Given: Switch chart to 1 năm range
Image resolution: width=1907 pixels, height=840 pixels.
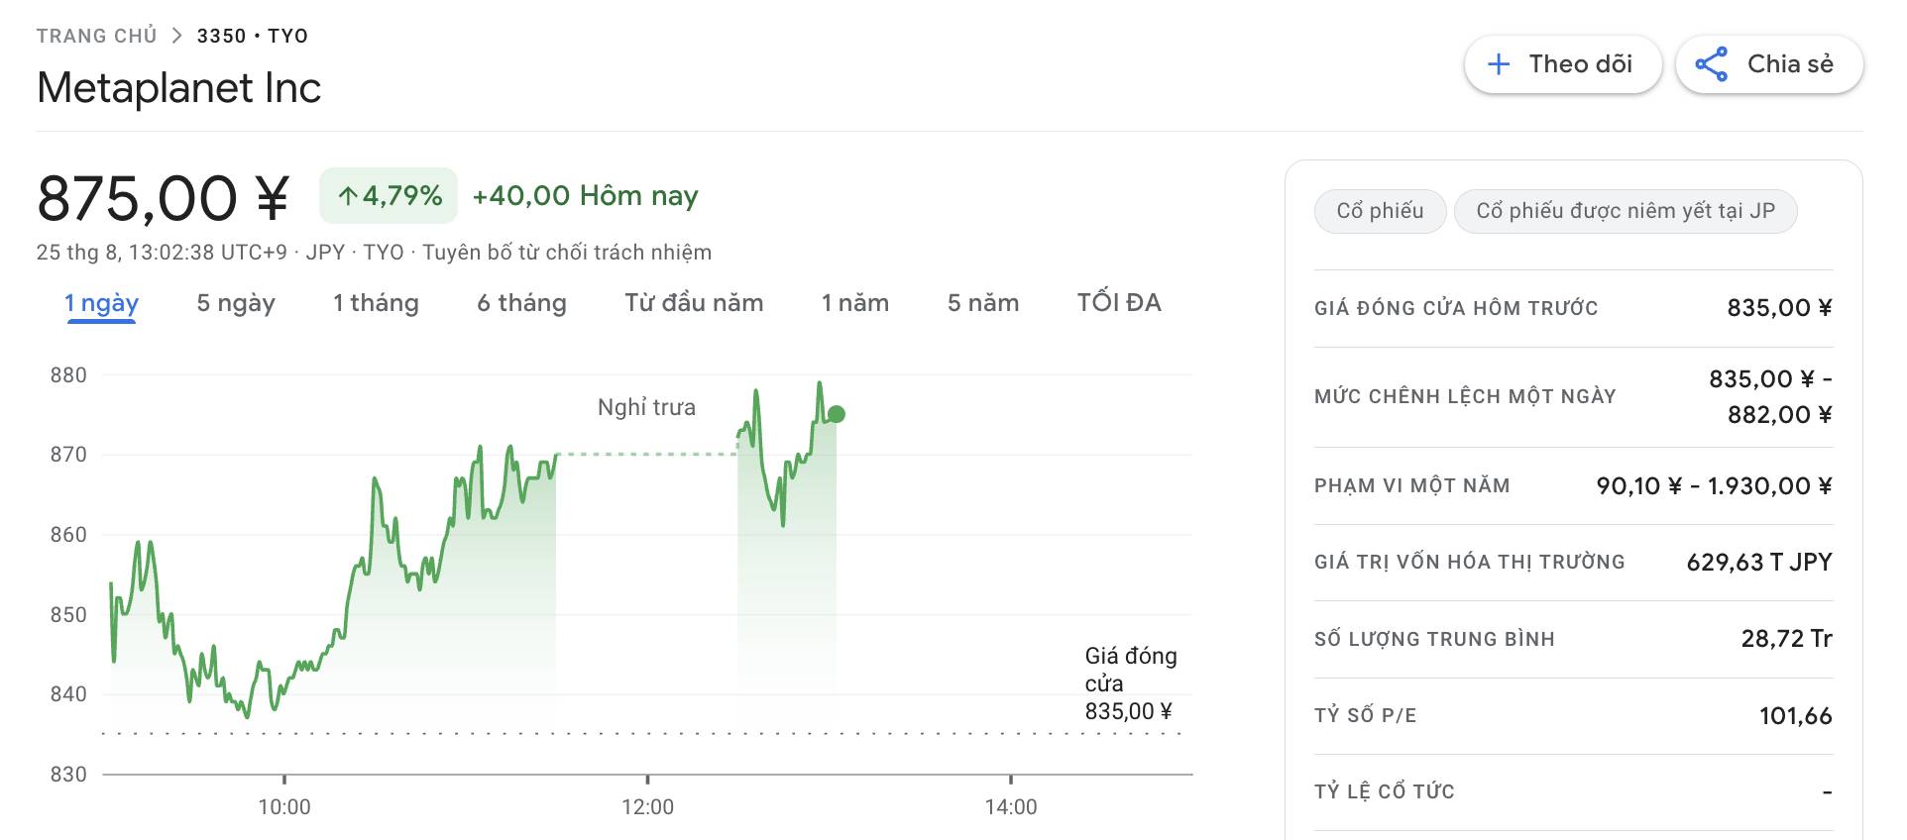Looking at the screenshot, I should pyautogui.click(x=855, y=303).
